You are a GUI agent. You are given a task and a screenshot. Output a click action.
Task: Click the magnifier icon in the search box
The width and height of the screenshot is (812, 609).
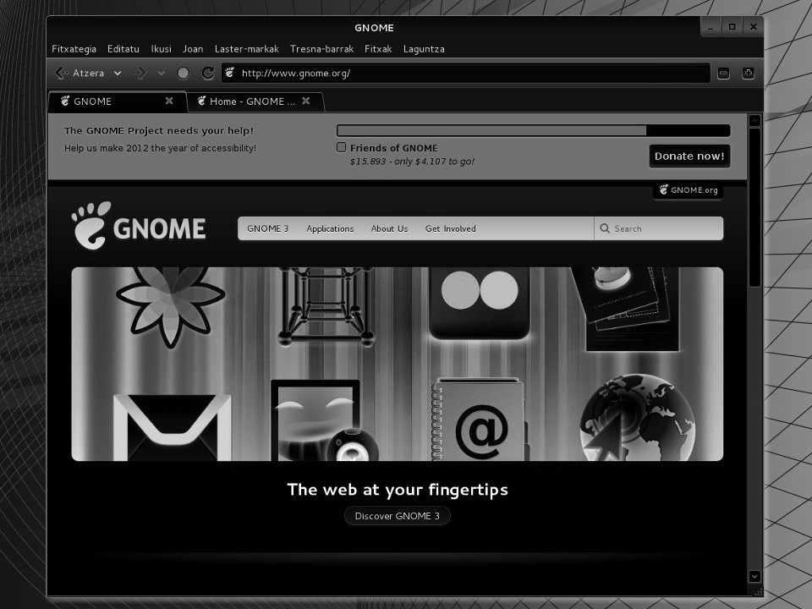tap(604, 228)
